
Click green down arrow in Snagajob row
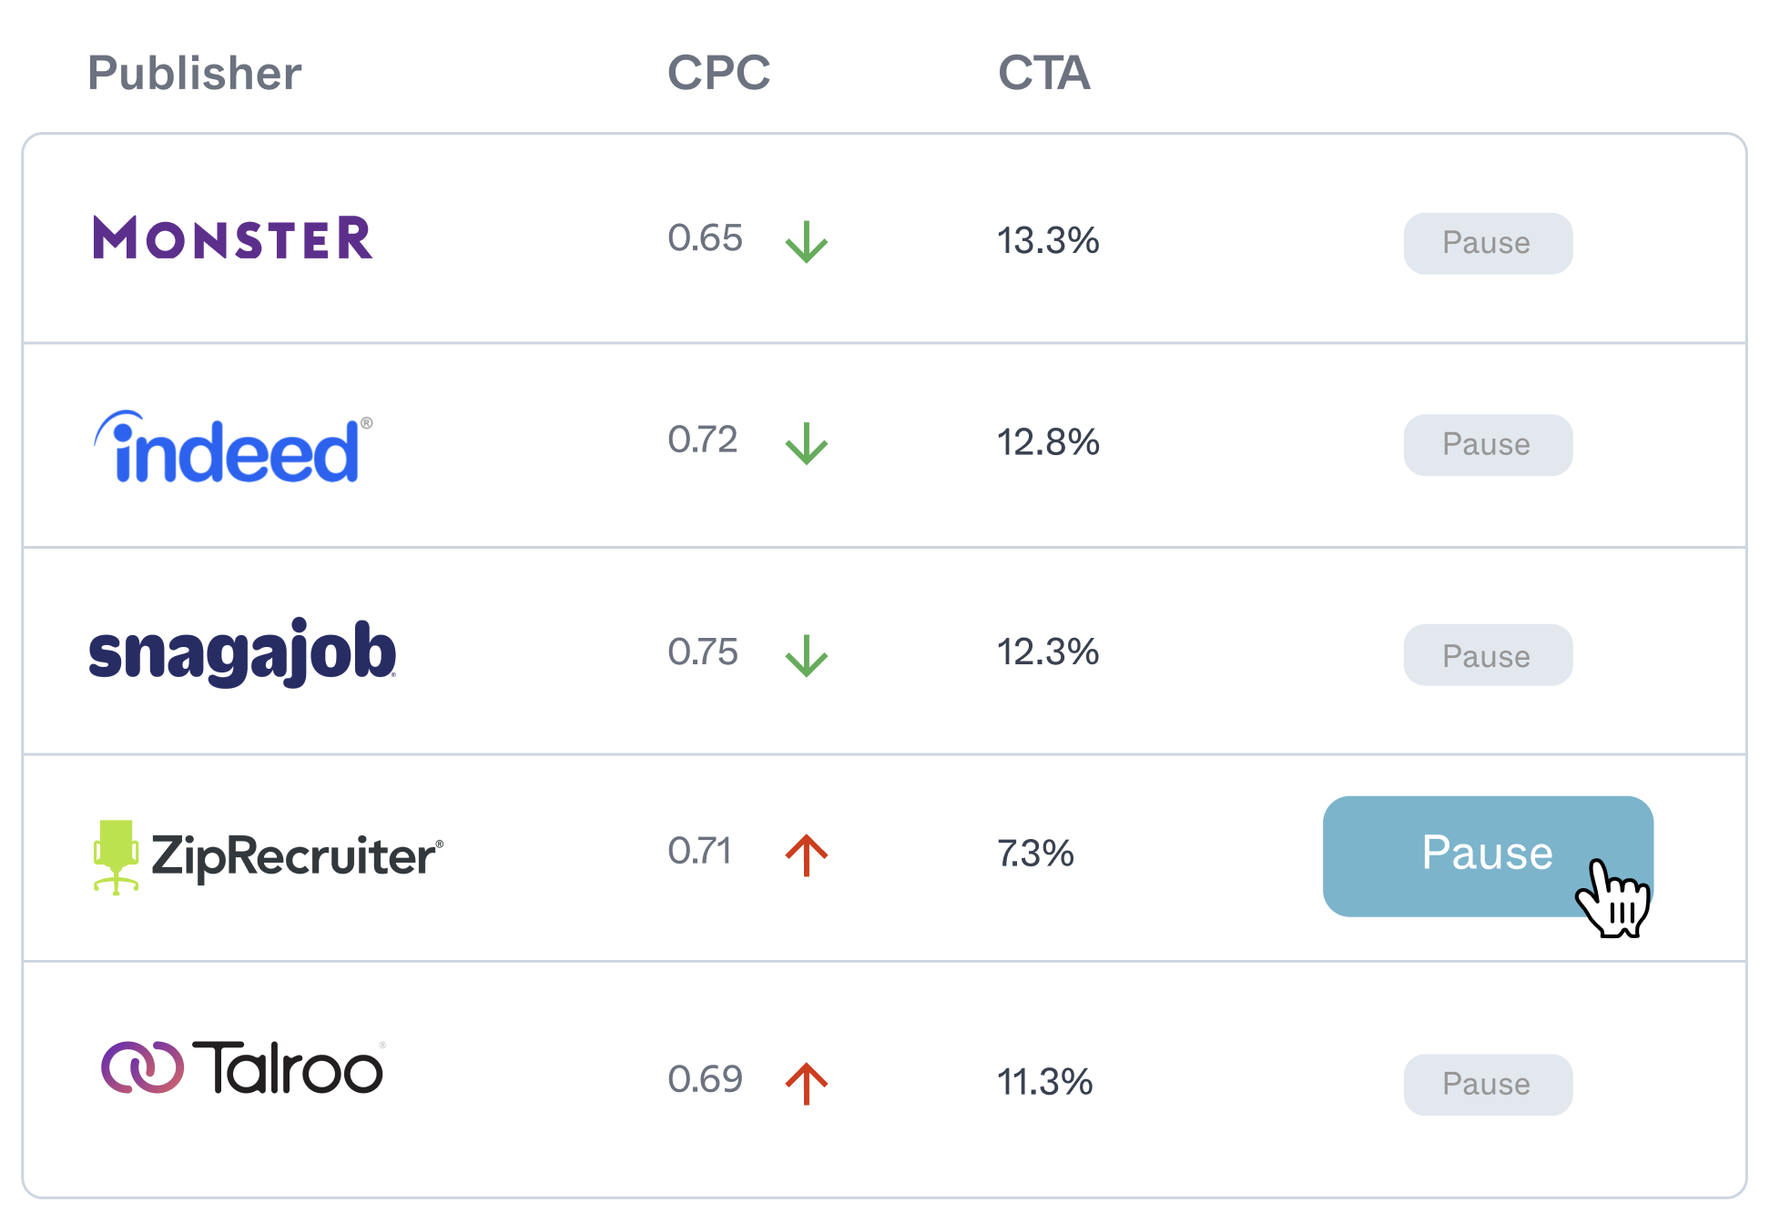pos(806,655)
